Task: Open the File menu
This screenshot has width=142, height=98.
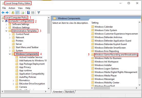Action: click(x=4, y=8)
